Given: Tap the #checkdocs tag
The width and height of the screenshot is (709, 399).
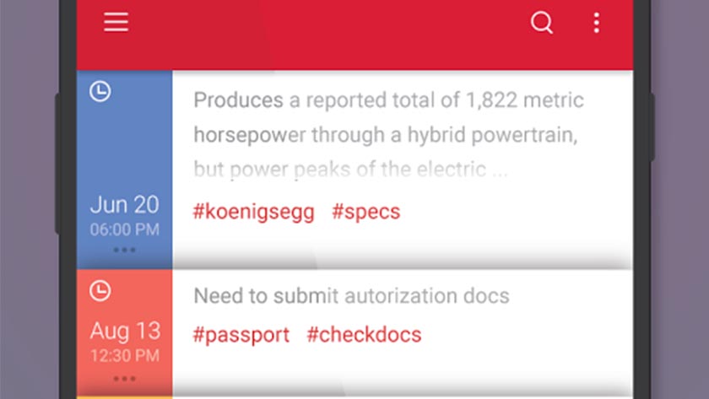Looking at the screenshot, I should point(364,334).
